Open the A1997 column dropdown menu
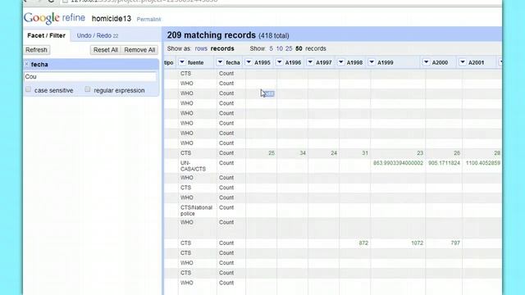 pos(310,62)
